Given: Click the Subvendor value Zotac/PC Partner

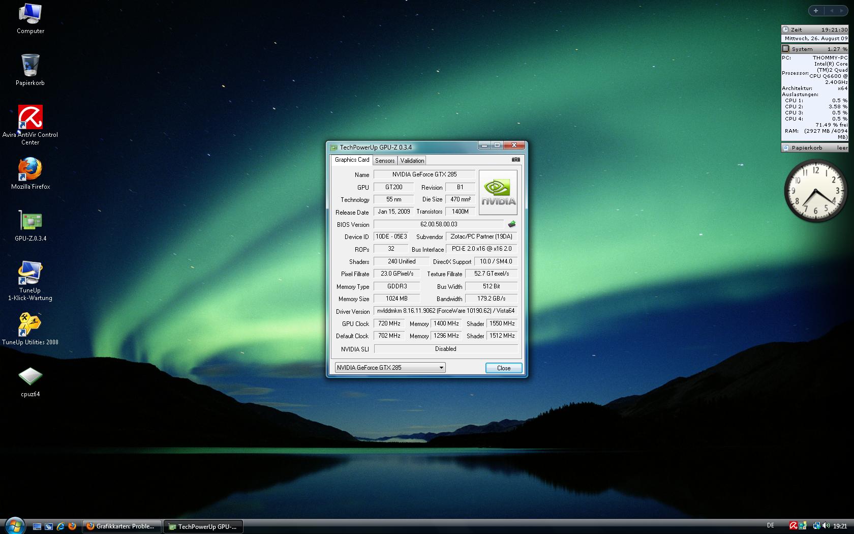Looking at the screenshot, I should [x=481, y=236].
